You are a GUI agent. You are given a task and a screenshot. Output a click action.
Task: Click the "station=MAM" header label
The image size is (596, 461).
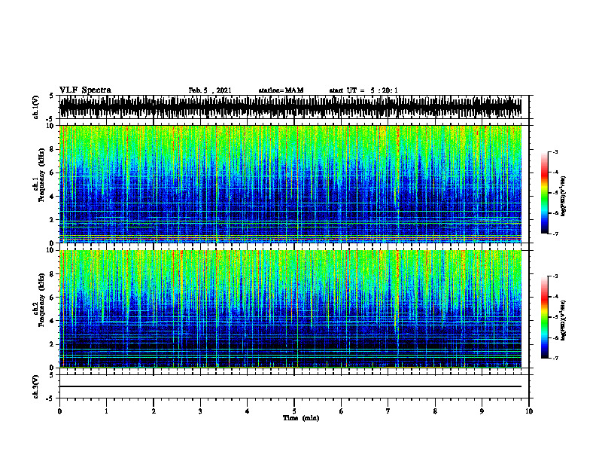pyautogui.click(x=281, y=90)
